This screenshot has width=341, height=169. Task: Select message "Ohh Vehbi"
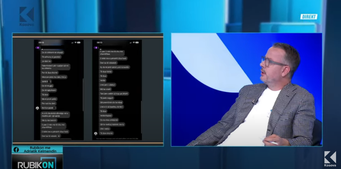point(105,129)
